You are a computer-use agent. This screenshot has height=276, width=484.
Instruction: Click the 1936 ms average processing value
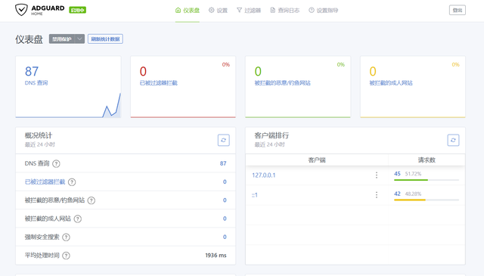[x=216, y=256]
